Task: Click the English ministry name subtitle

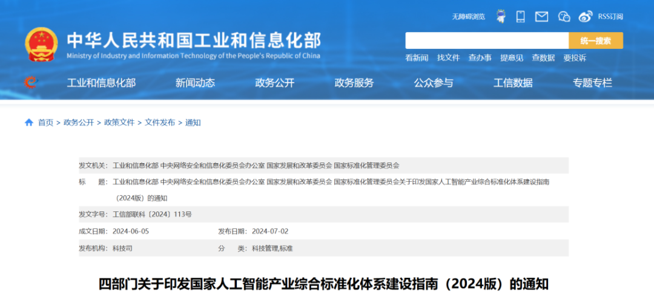Action: [194, 56]
